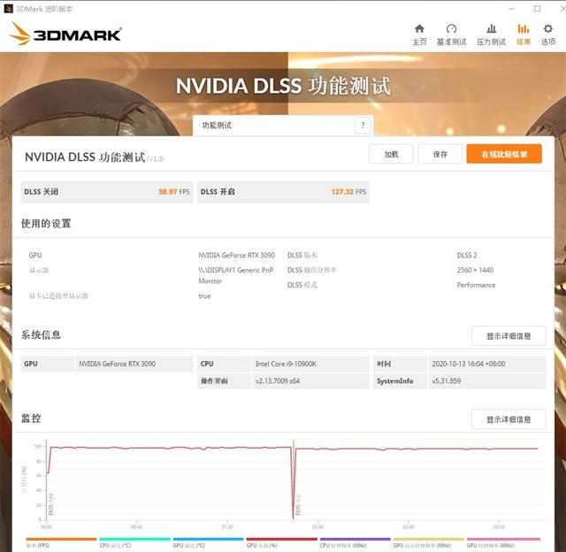Open the 选项 options gear icon
The image size is (566, 552).
[x=548, y=34]
